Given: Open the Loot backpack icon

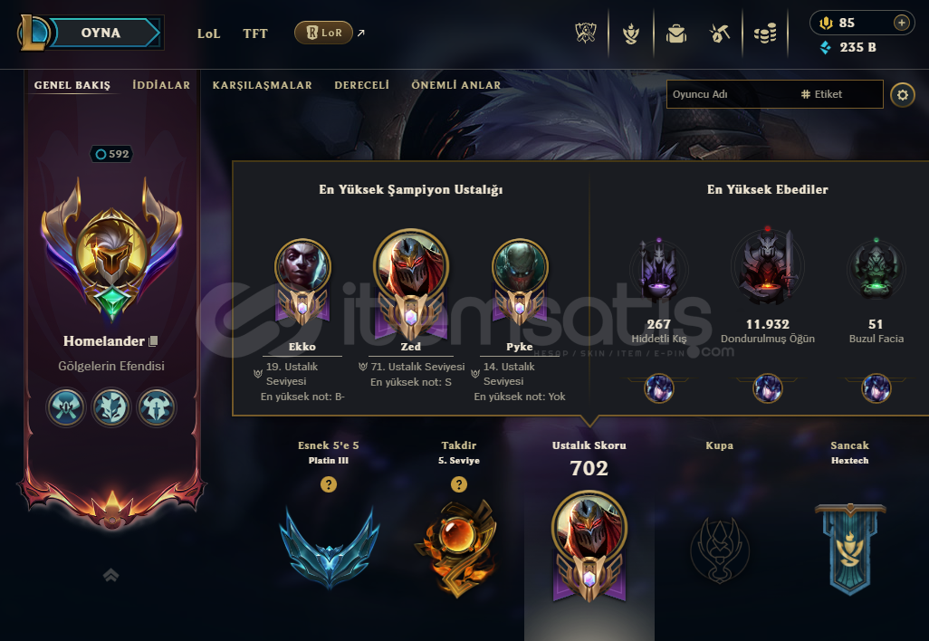Looking at the screenshot, I should click(676, 33).
